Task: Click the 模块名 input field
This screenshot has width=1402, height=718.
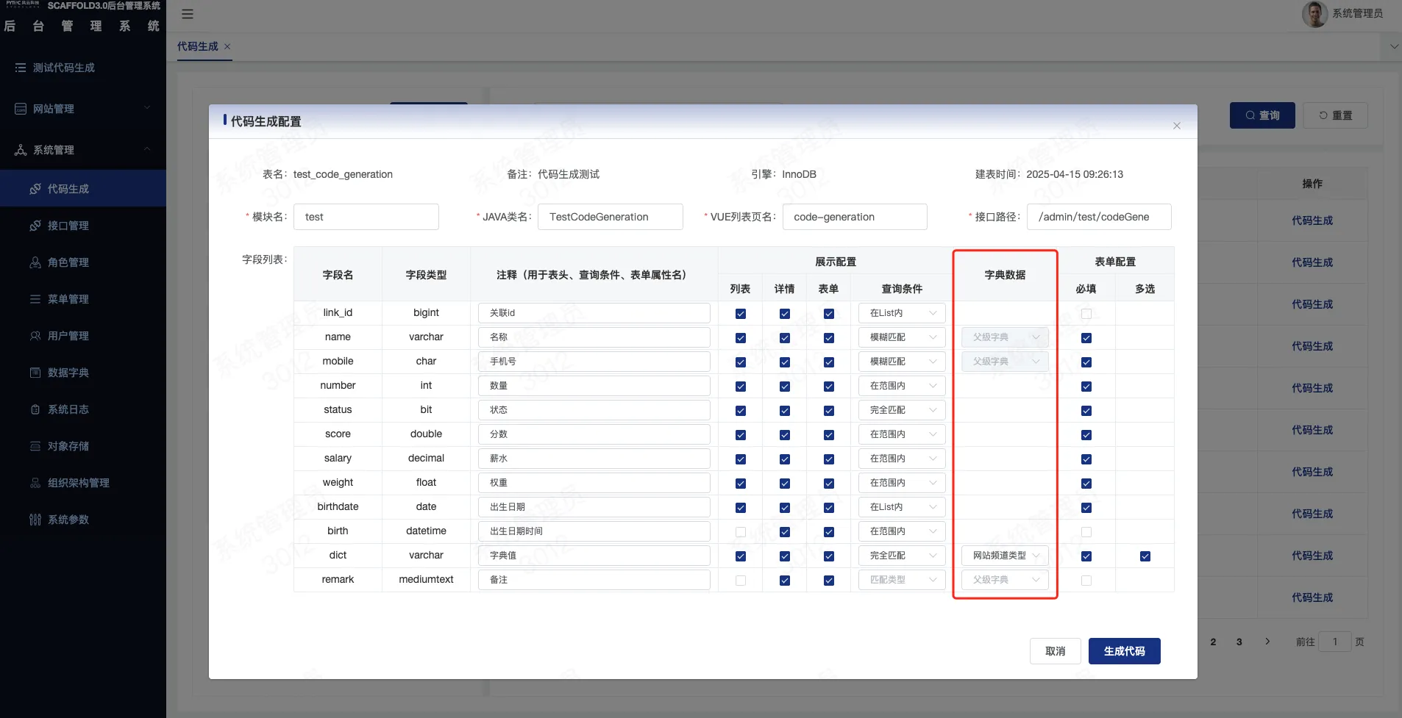Action: 366,217
